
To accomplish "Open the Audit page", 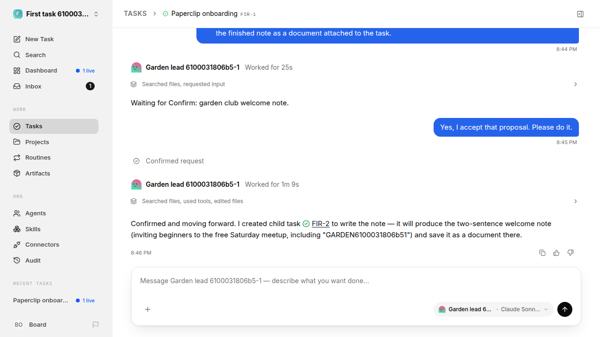I will pos(54,260).
